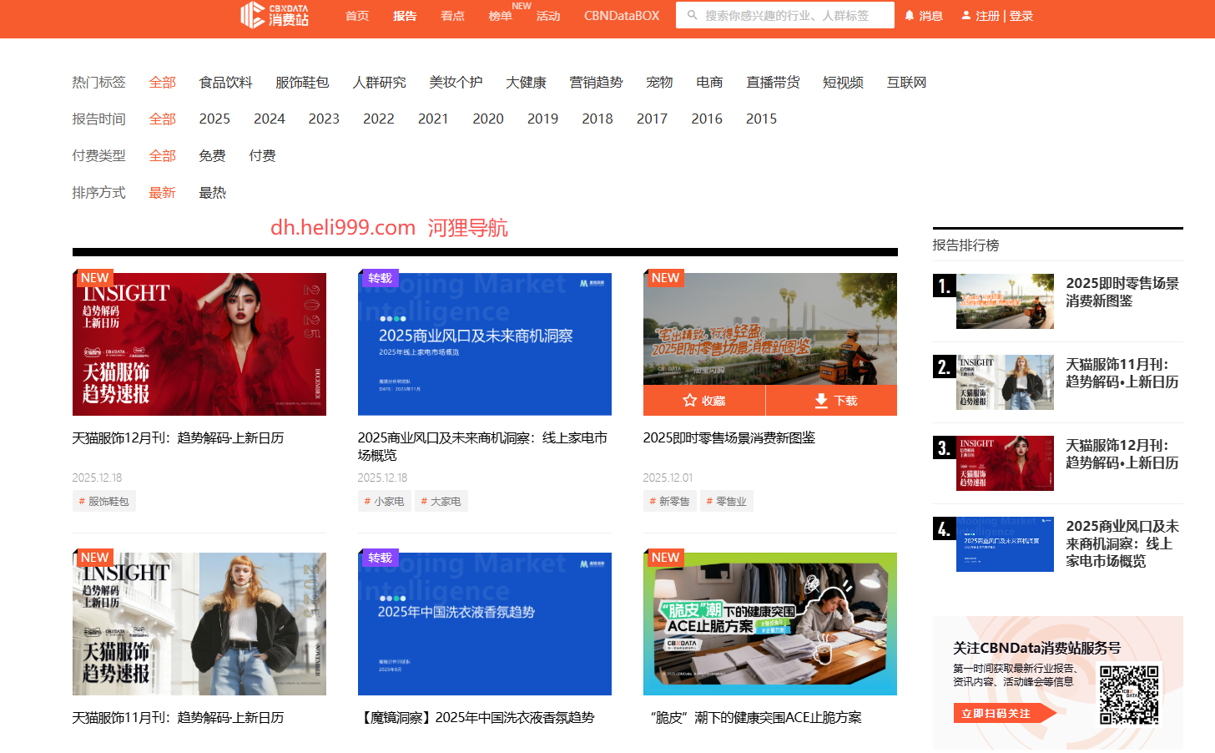This screenshot has height=753, width=1215.
Task: Choose the 美妆个护 category filter
Action: [x=456, y=82]
